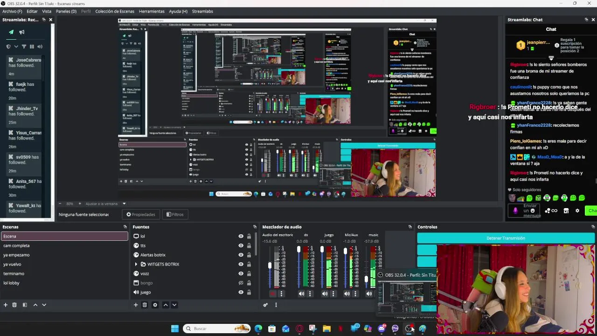Hide the tts source with its eye icon
Screen dimensions: 597x336
(241, 245)
